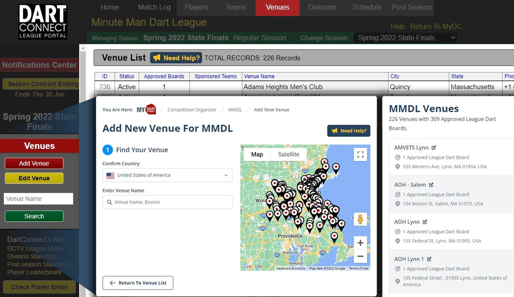514x297 pixels.
Task: Go to the Divisions tab
Action: click(x=322, y=7)
